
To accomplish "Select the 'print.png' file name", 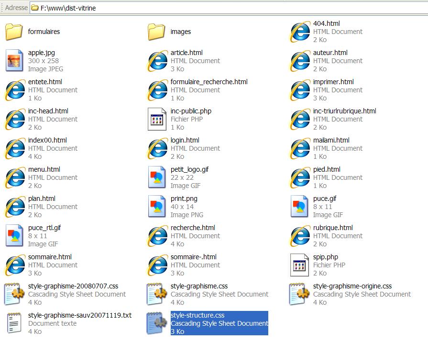I will (184, 199).
